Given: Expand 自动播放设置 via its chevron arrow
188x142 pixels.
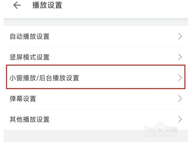Looking at the screenshot, I should coord(180,36).
